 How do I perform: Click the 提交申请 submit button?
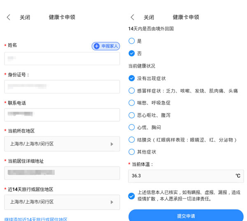186,216
